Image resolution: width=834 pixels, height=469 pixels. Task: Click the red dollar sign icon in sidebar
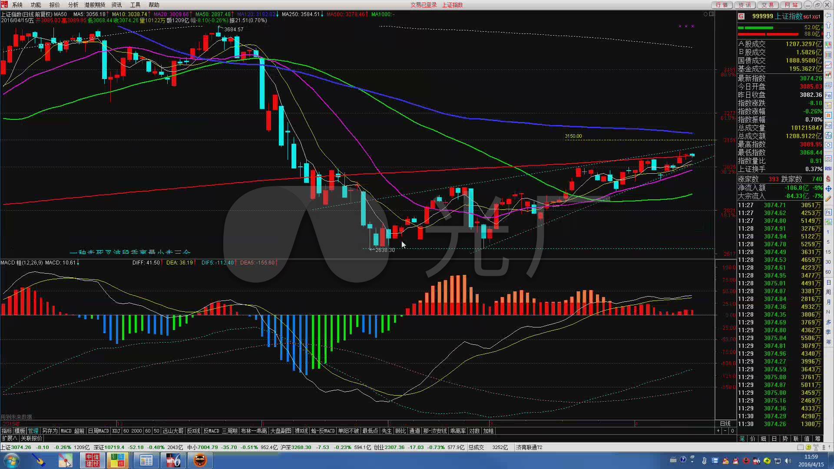point(828,178)
